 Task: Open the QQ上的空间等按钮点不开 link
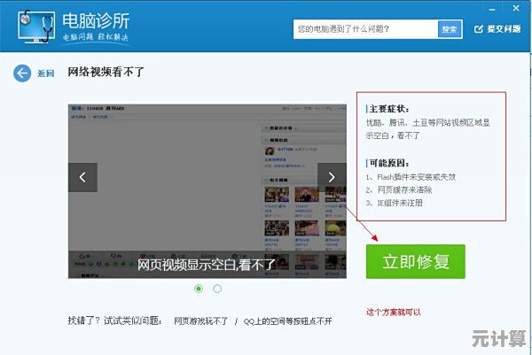click(x=287, y=320)
